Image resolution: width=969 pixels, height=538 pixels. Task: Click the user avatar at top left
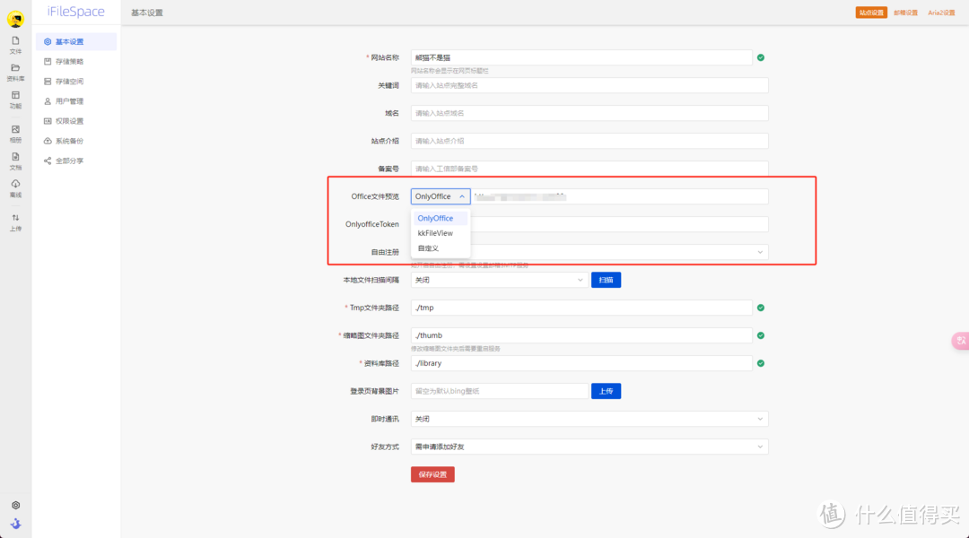pos(15,18)
